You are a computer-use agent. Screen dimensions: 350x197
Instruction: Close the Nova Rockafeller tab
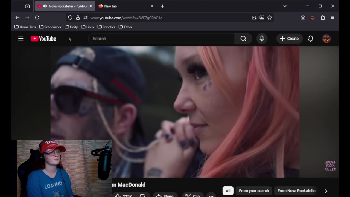point(91,6)
